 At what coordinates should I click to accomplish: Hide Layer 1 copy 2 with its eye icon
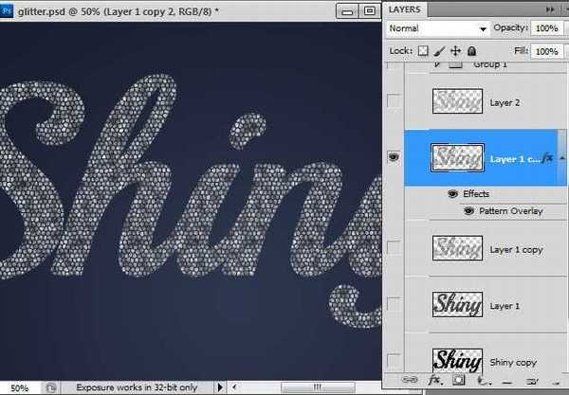point(394,157)
